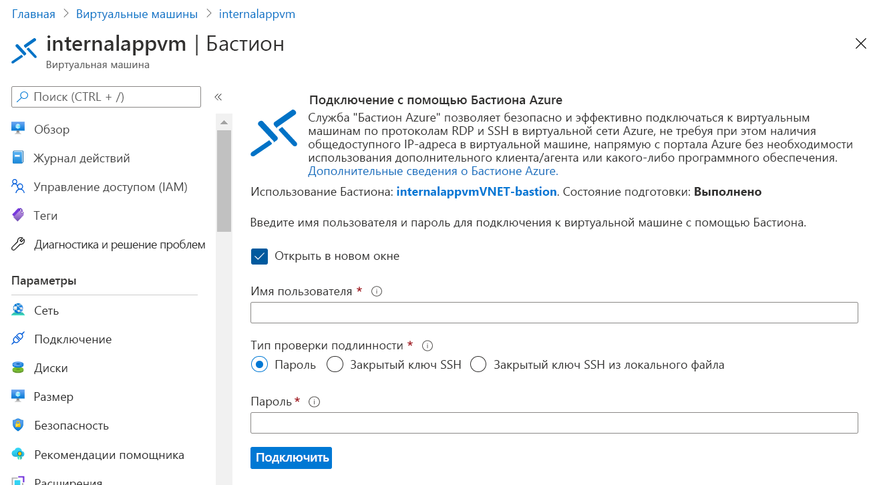873x485 pixels.
Task: Click the purple Теги tag icon
Action: point(18,215)
